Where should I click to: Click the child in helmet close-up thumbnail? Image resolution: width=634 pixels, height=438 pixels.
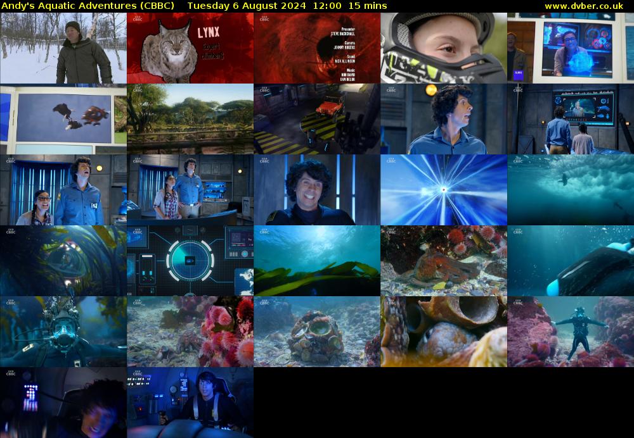pyautogui.click(x=444, y=48)
